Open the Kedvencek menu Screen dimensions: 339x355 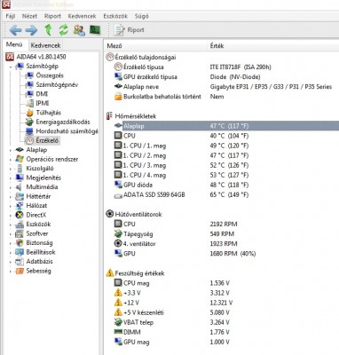coord(82,16)
